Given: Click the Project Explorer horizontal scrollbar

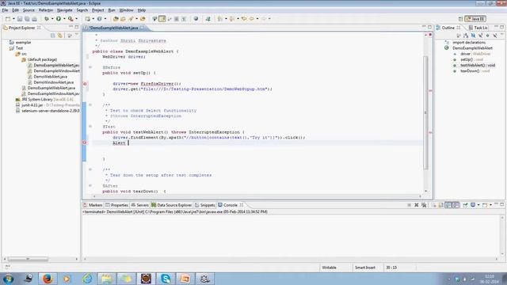Looking at the screenshot, I should click(x=28, y=259).
